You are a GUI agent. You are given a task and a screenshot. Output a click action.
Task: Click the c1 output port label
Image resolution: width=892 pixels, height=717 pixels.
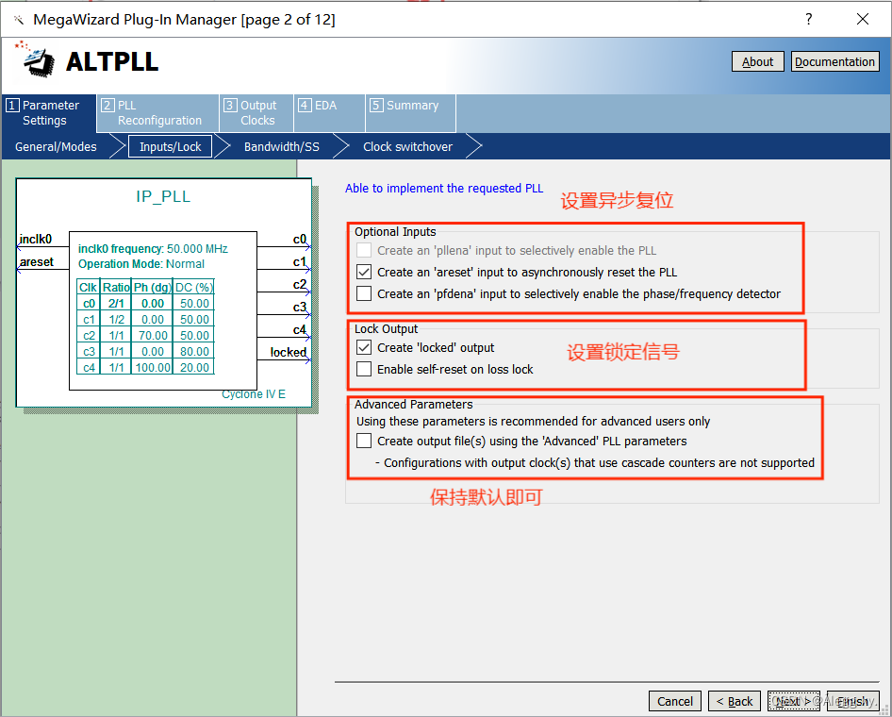click(299, 261)
